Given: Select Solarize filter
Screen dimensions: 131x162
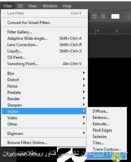Looking at the screenshot, I should [x=107, y=137].
